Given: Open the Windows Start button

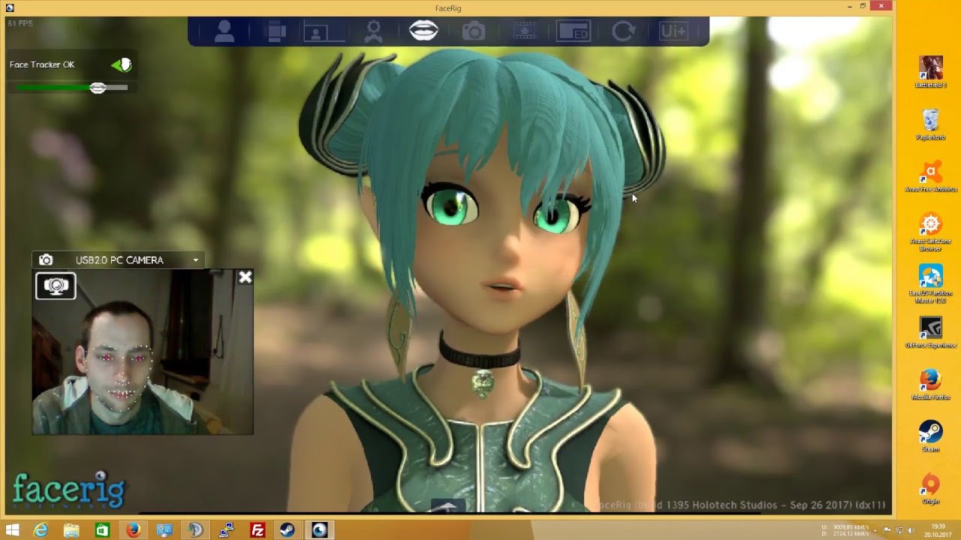Looking at the screenshot, I should [x=12, y=530].
